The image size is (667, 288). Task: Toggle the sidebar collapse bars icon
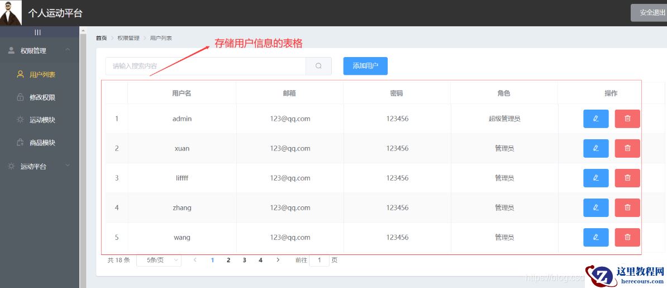pos(38,32)
